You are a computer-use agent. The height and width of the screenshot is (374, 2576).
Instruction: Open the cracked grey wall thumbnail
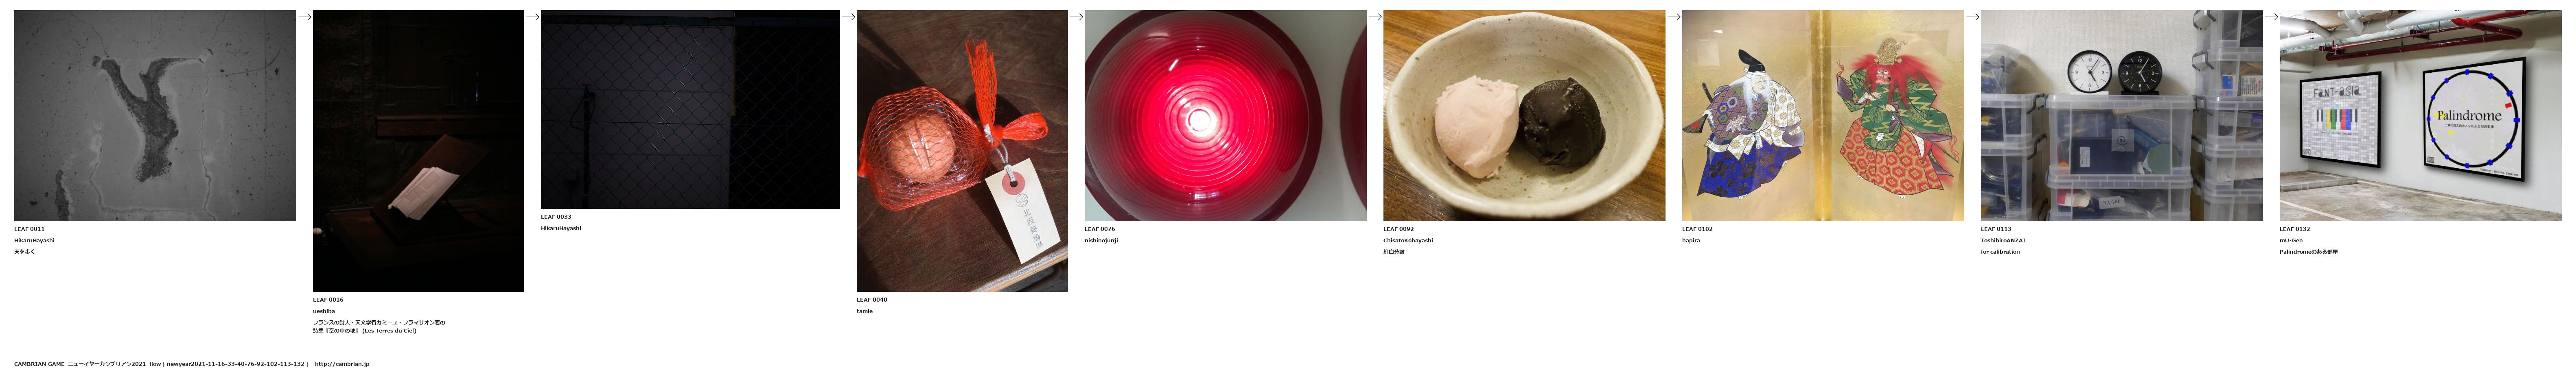155,116
